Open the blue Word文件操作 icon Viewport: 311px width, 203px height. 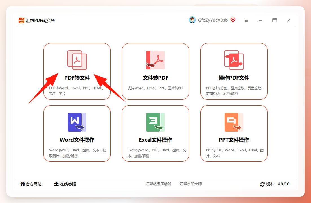(x=77, y=122)
